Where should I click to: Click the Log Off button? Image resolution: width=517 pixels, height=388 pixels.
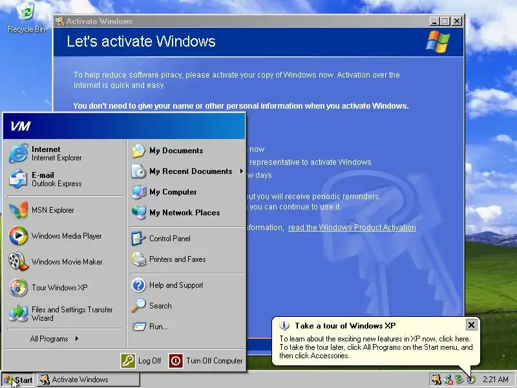[x=141, y=361]
